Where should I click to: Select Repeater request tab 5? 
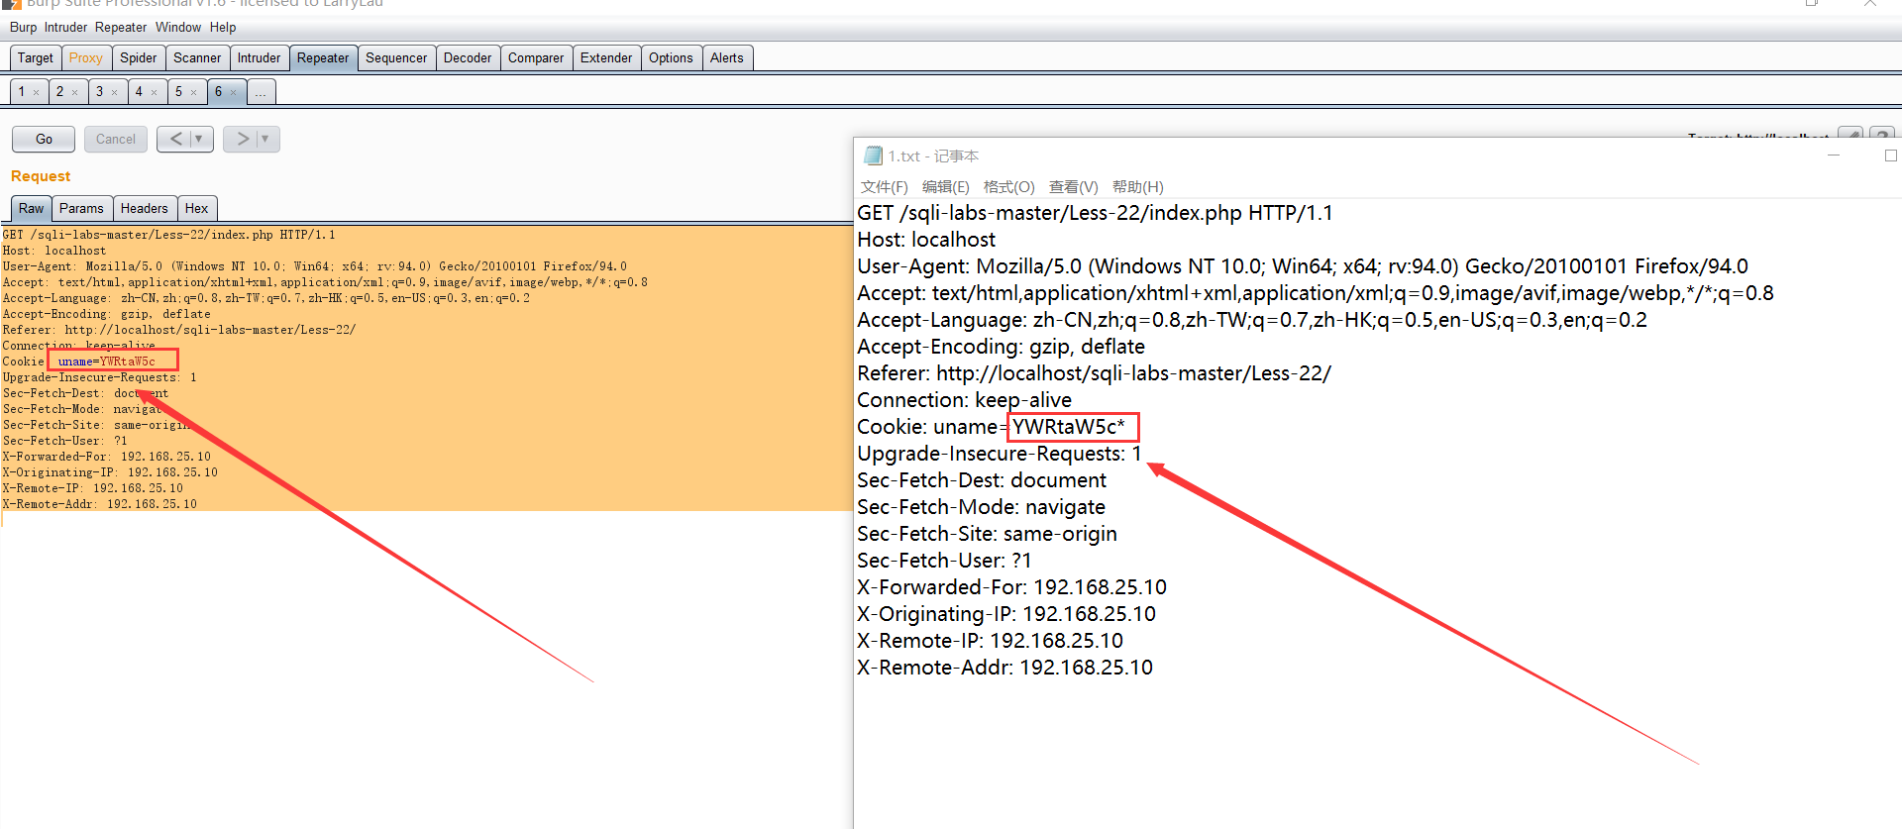(178, 91)
